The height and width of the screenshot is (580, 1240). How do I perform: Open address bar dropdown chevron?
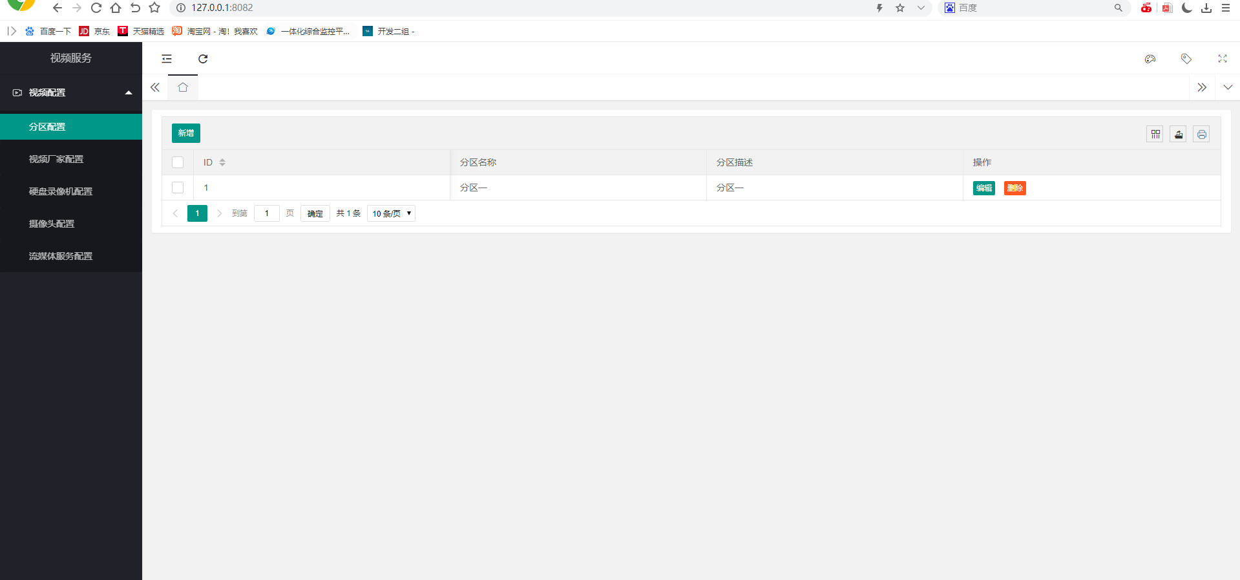coord(921,8)
